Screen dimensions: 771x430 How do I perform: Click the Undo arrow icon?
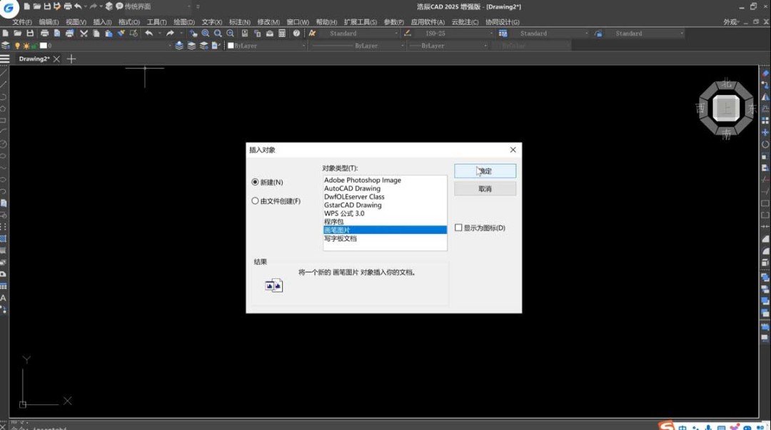(148, 33)
